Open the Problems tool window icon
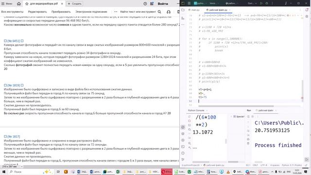 (x=183, y=153)
